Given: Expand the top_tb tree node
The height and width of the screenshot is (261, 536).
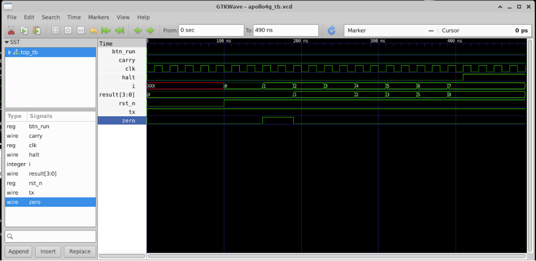Looking at the screenshot, I should tap(9, 53).
